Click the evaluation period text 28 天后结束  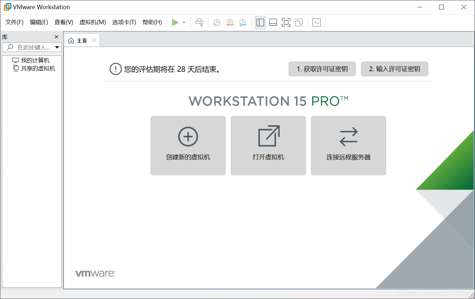[x=172, y=69]
